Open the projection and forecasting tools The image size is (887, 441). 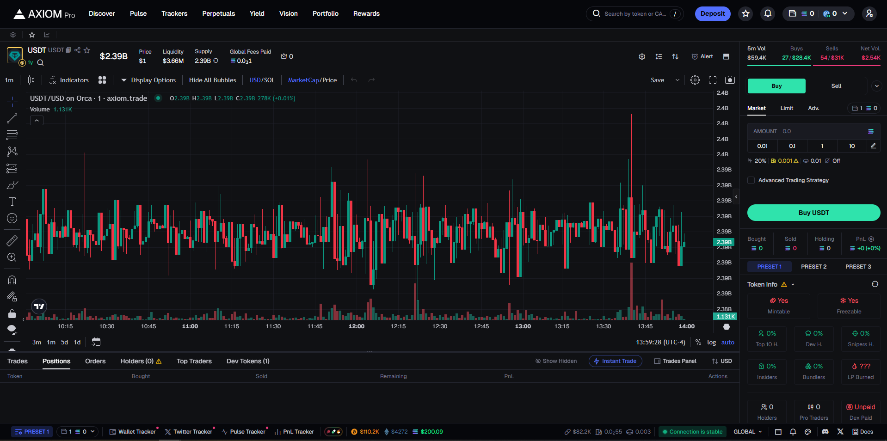pos(12,168)
